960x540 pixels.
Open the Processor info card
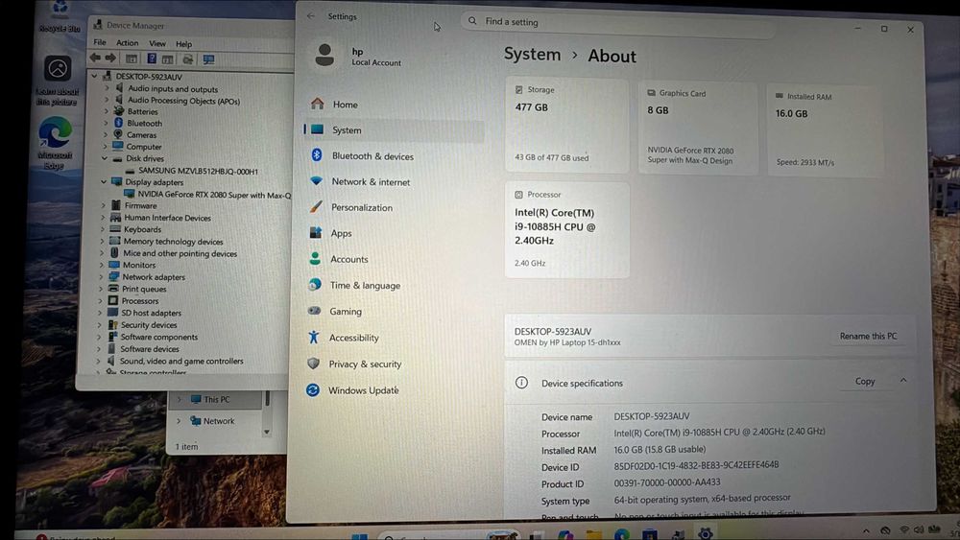(567, 230)
